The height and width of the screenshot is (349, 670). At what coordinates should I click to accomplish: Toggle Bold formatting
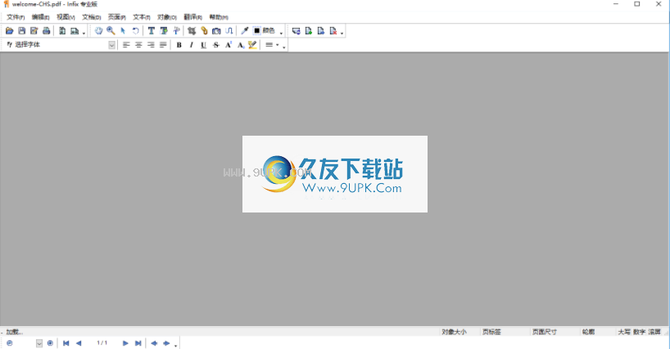click(x=179, y=45)
